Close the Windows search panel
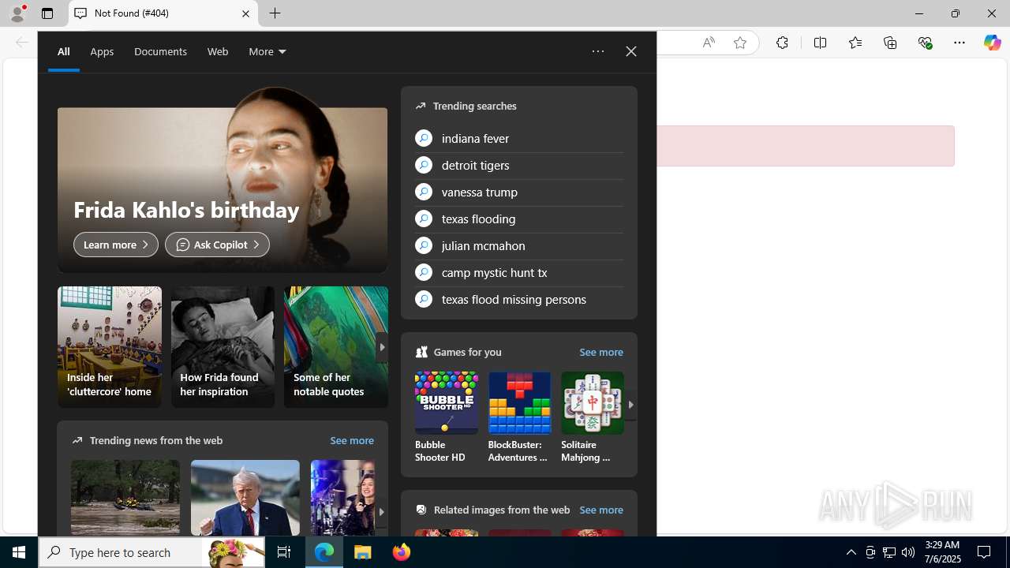Image resolution: width=1010 pixels, height=568 pixels. coord(631,51)
